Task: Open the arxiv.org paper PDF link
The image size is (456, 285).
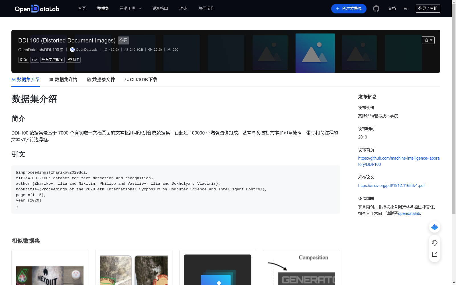Action: [x=391, y=186]
